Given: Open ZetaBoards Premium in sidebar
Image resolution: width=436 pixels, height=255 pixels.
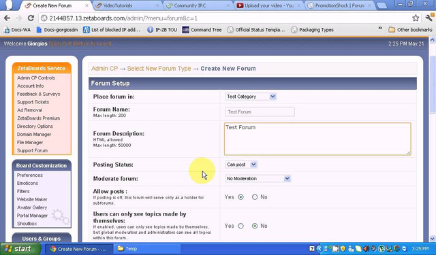Looking at the screenshot, I should (x=38, y=118).
